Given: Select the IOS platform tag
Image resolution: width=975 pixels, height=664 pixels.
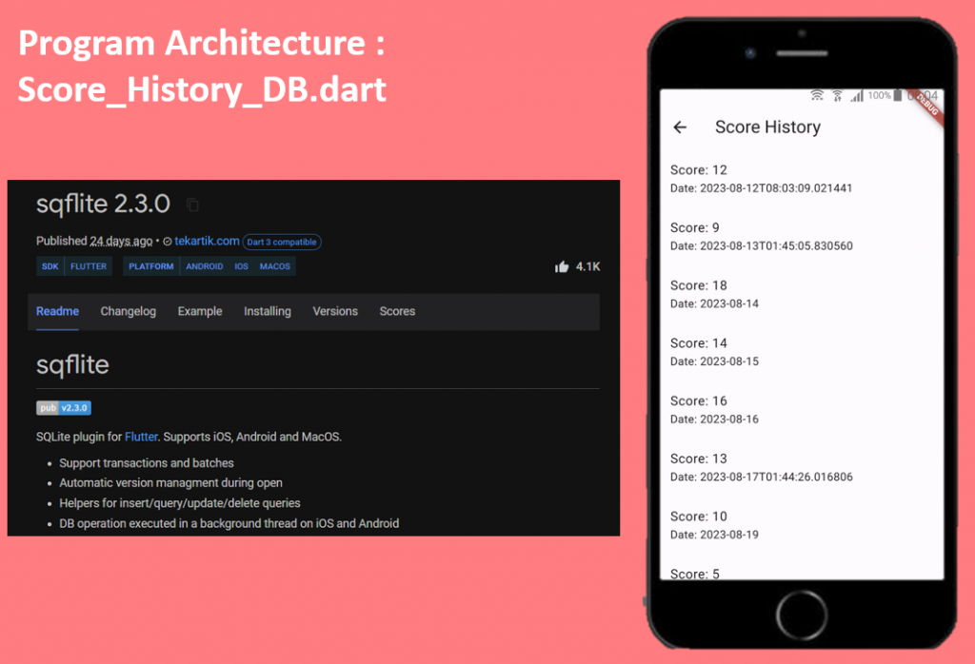Looking at the screenshot, I should point(241,266).
